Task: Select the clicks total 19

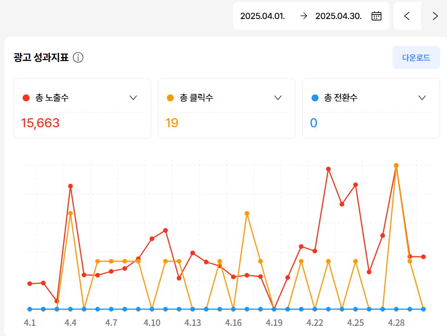Action: pyautogui.click(x=172, y=123)
